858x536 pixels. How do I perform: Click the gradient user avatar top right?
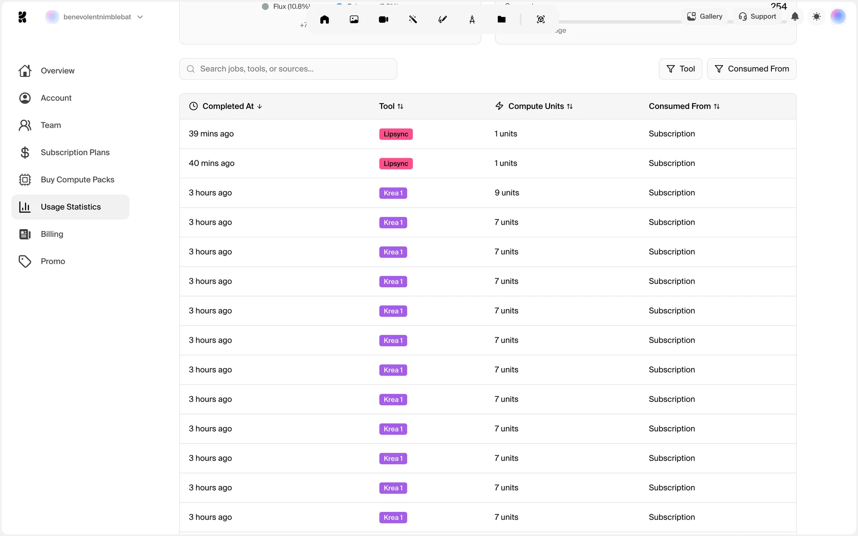838,17
